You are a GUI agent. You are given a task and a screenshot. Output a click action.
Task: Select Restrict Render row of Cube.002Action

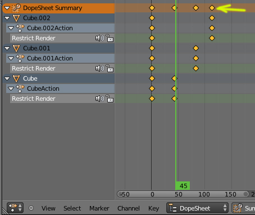click(62, 38)
